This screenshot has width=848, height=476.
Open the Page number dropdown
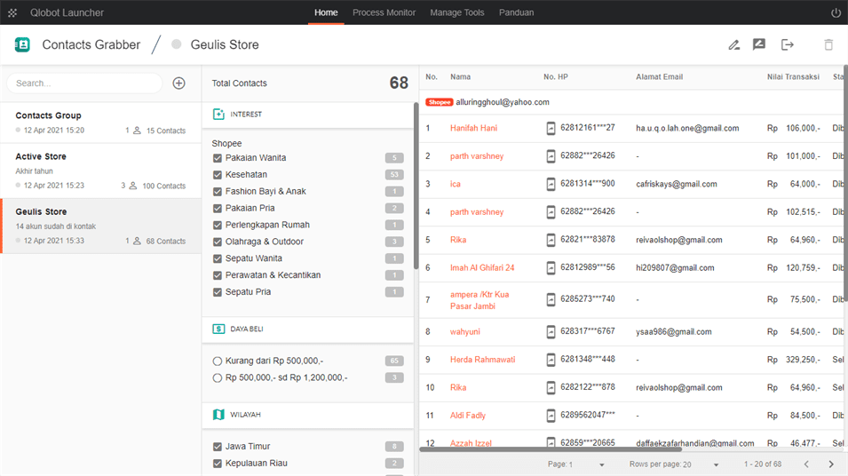click(x=576, y=464)
